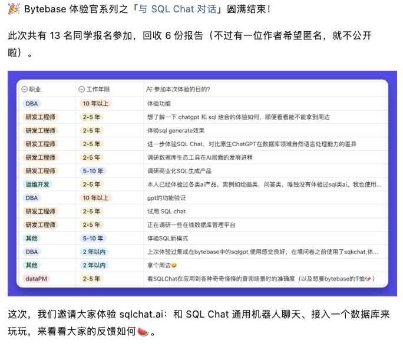Click the smiley emoji after 拿个周边
Viewport: 403px width, 350px height.
click(x=174, y=265)
